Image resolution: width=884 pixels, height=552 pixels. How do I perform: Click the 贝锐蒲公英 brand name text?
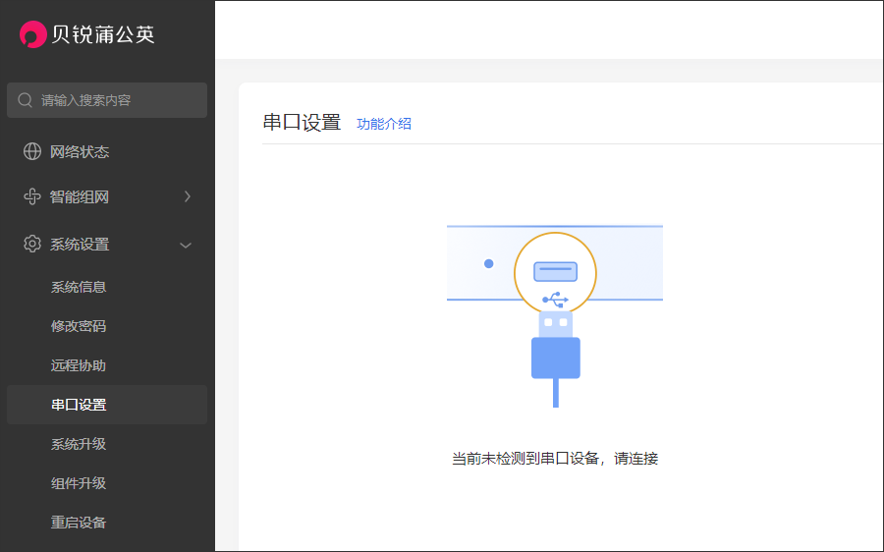pos(103,34)
